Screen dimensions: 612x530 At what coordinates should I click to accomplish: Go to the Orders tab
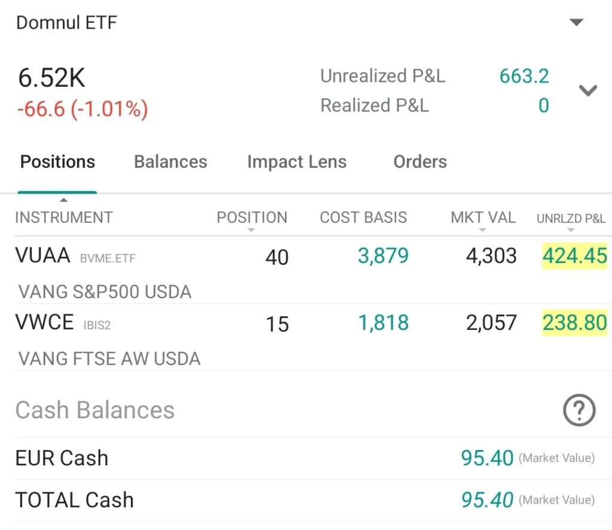(420, 162)
